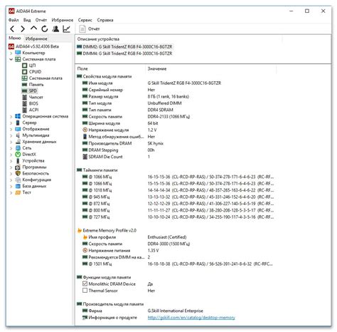Open the Вид menu

coord(27,20)
